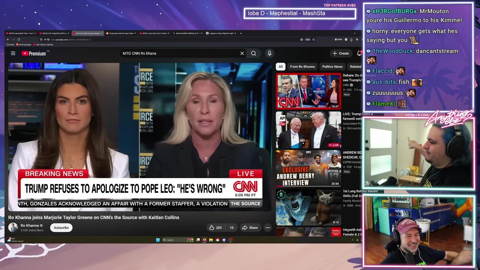Reload the page with refresh icon
Viewport: 480px width, 270px height.
pos(19,39)
